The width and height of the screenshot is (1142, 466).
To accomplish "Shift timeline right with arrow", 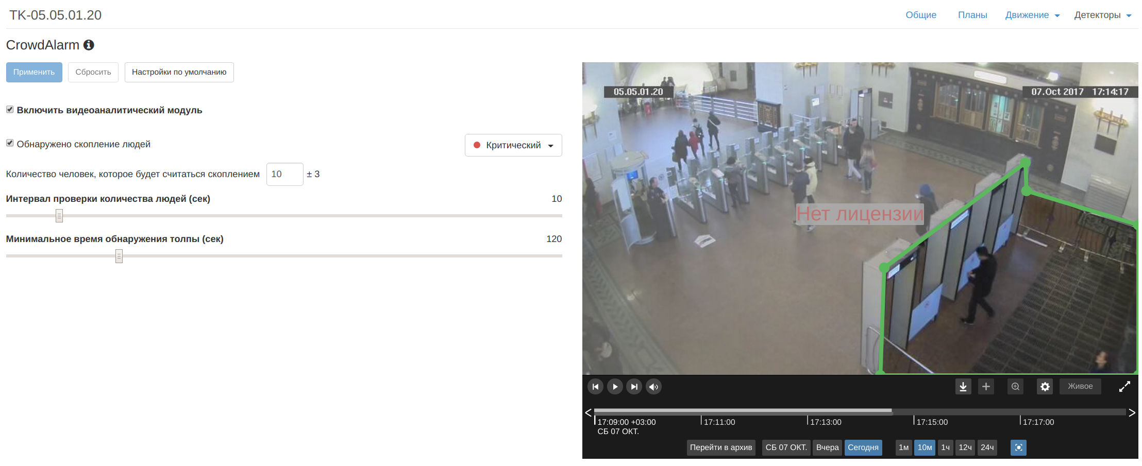I will click(1132, 412).
